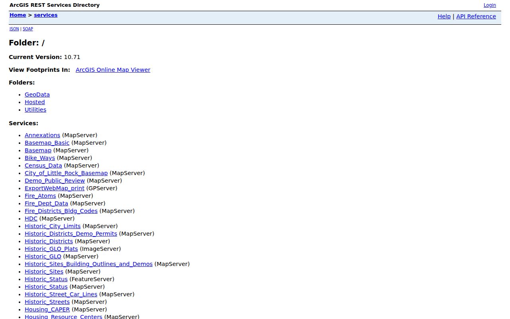The height and width of the screenshot is (319, 510).
Task: Open the Census_Data service
Action: (43, 165)
